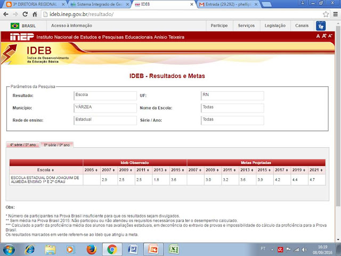Open a new browser tab
This screenshot has height=256, width=341.
(267, 4)
